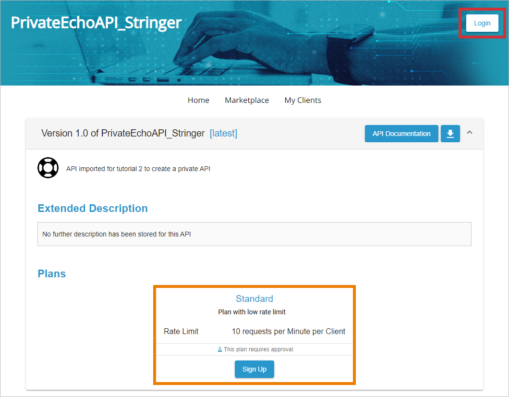509x397 pixels.
Task: Click the Version 1.0 panel header text
Action: tap(123, 133)
